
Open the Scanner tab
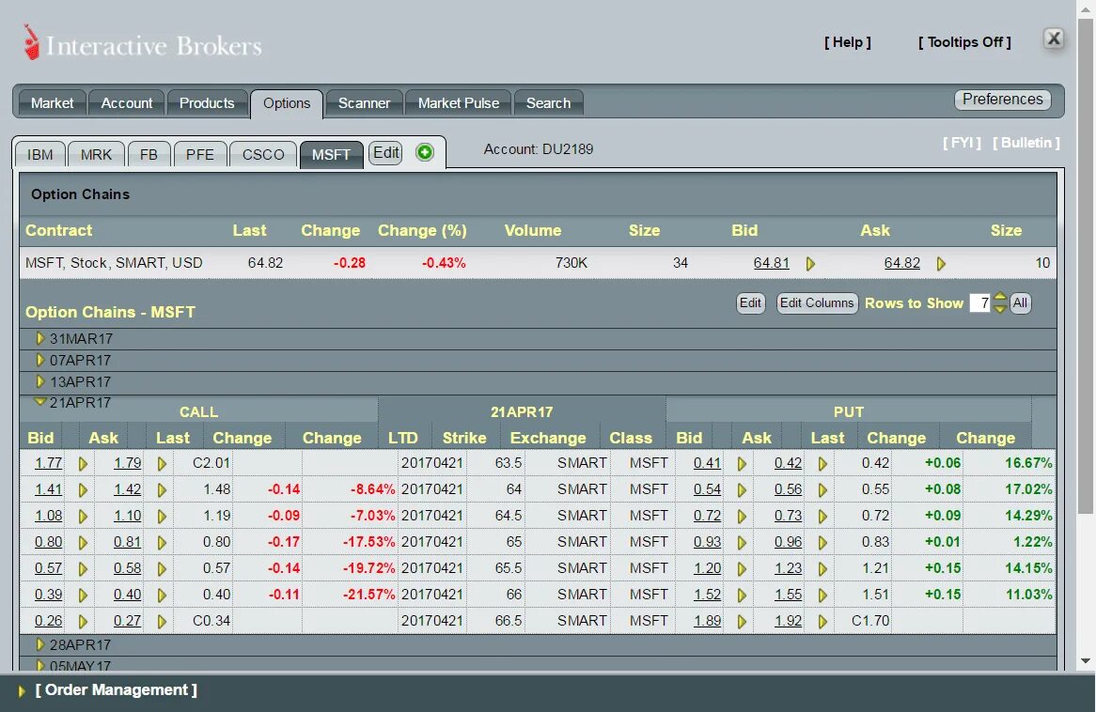(364, 102)
